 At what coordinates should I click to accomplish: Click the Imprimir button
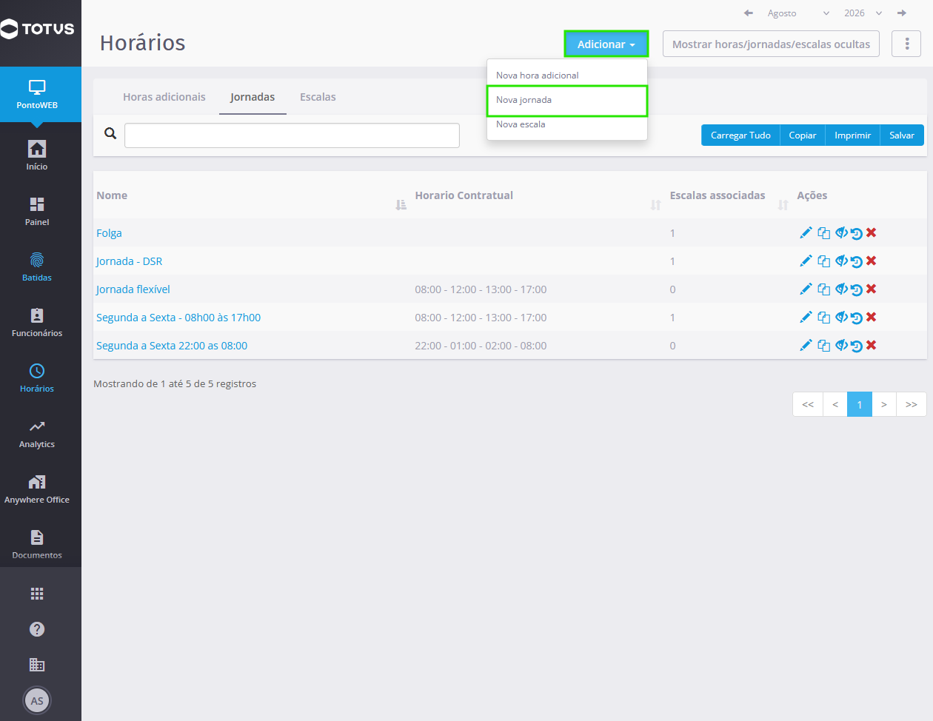point(852,135)
